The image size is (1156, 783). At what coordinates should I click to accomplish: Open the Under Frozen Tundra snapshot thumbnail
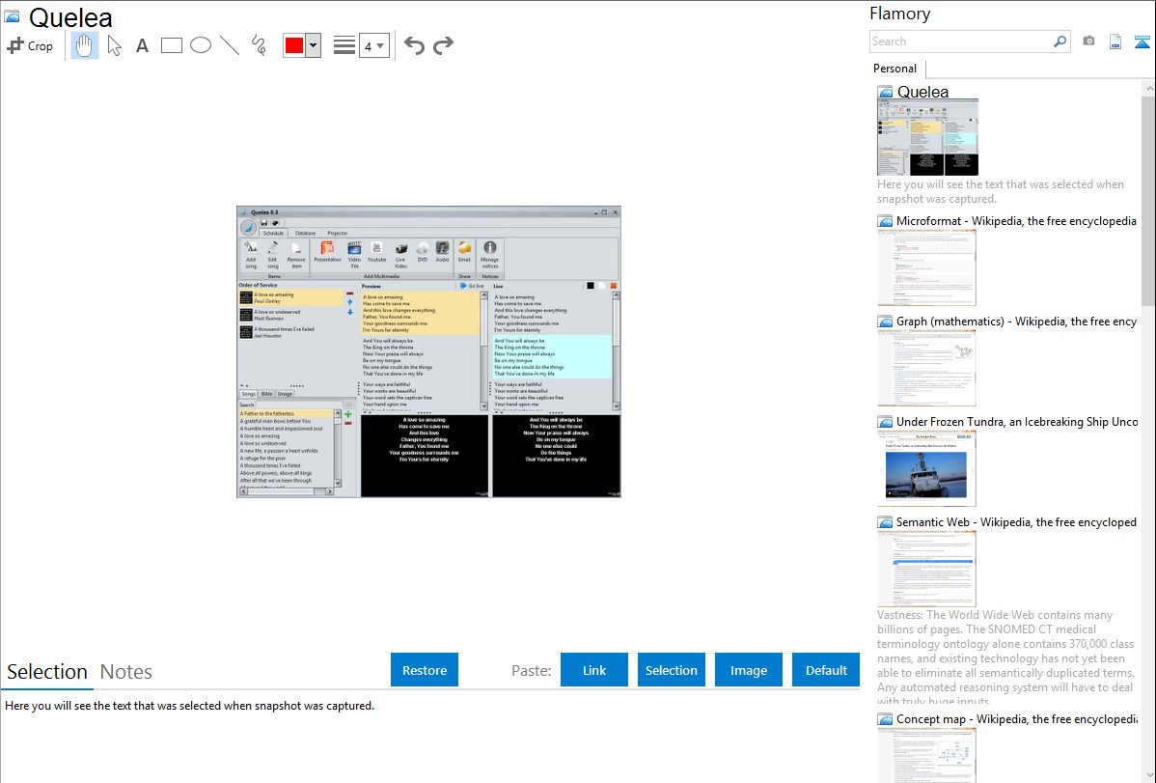tap(926, 468)
